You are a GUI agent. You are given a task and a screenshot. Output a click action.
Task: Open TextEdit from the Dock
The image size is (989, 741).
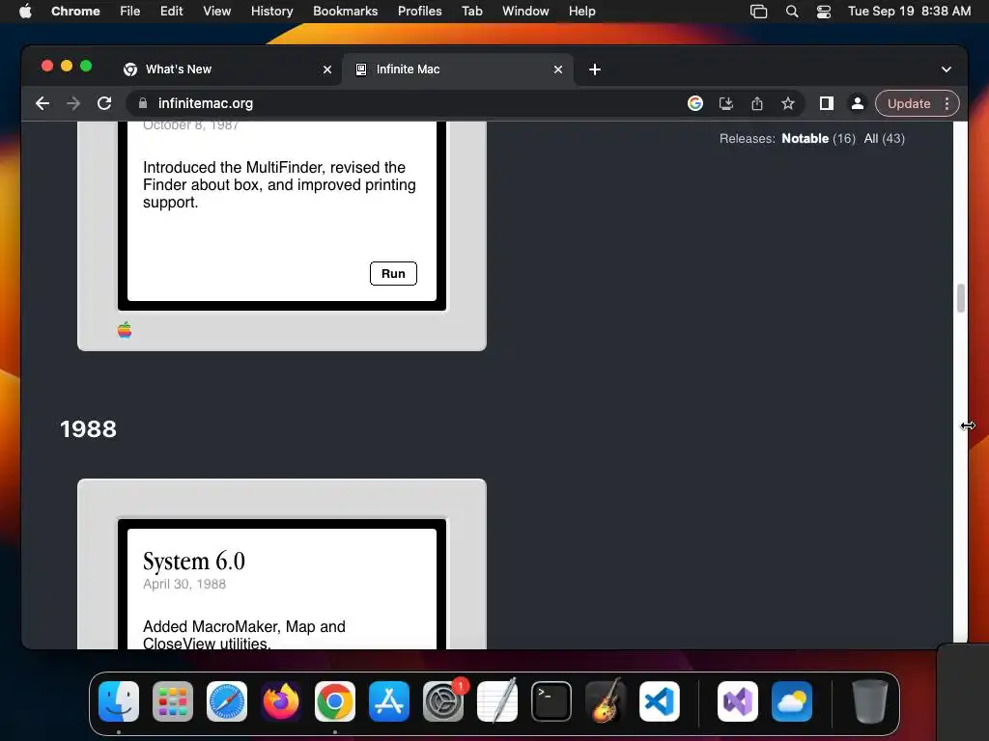point(497,701)
